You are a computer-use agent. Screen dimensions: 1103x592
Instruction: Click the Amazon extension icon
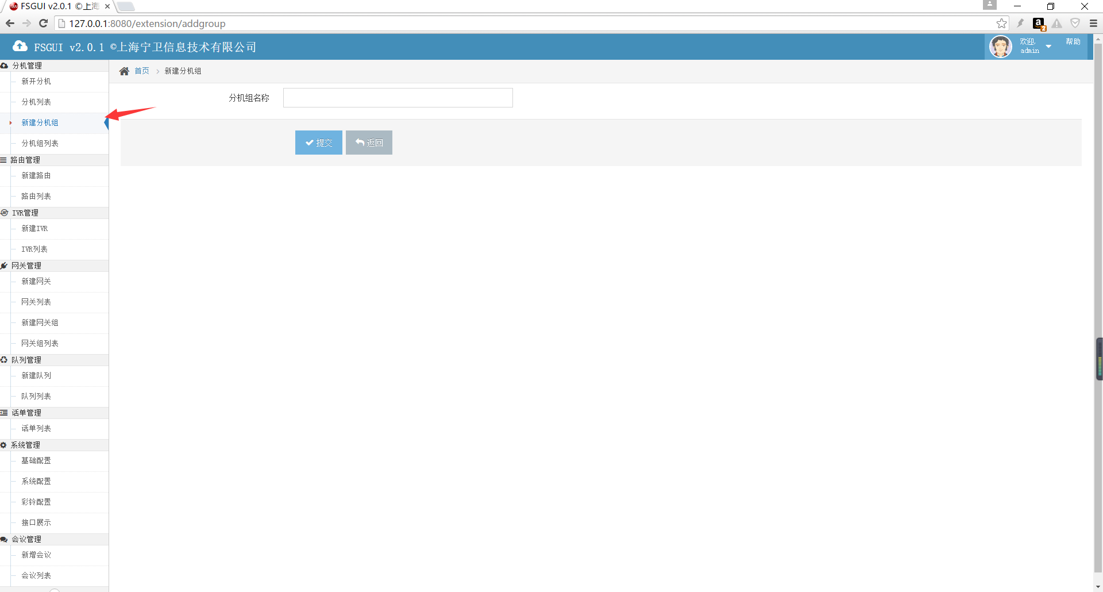click(x=1038, y=24)
